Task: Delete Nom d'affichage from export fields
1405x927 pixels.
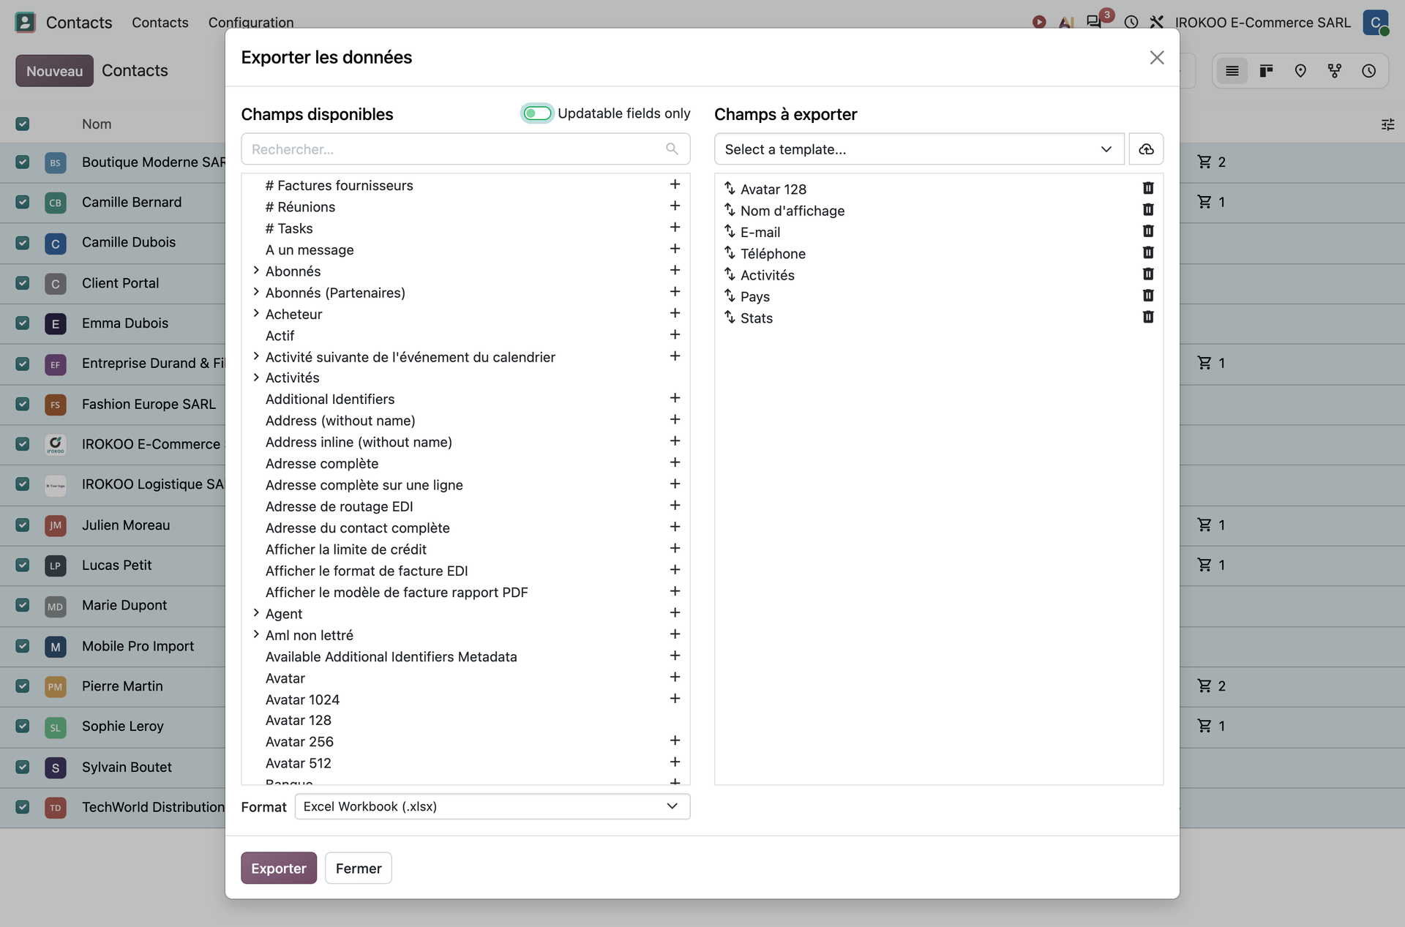Action: pos(1147,210)
